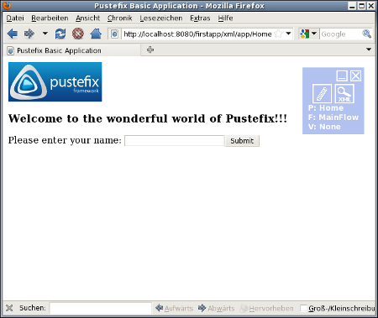Image resolution: width=378 pixels, height=318 pixels.
Task: Click Abwärts to find next
Action: pyautogui.click(x=217, y=308)
